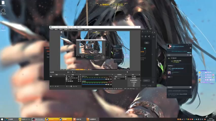
Task: Click the first mixer channel volume slider
Action: pos(94,79)
